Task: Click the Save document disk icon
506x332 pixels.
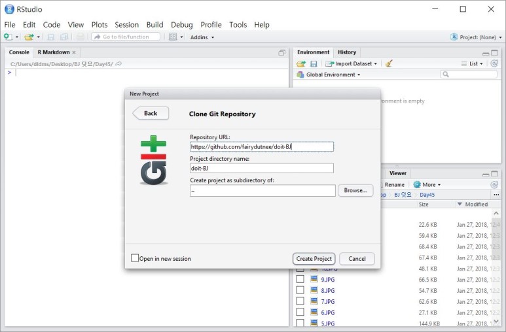Action: (50, 37)
